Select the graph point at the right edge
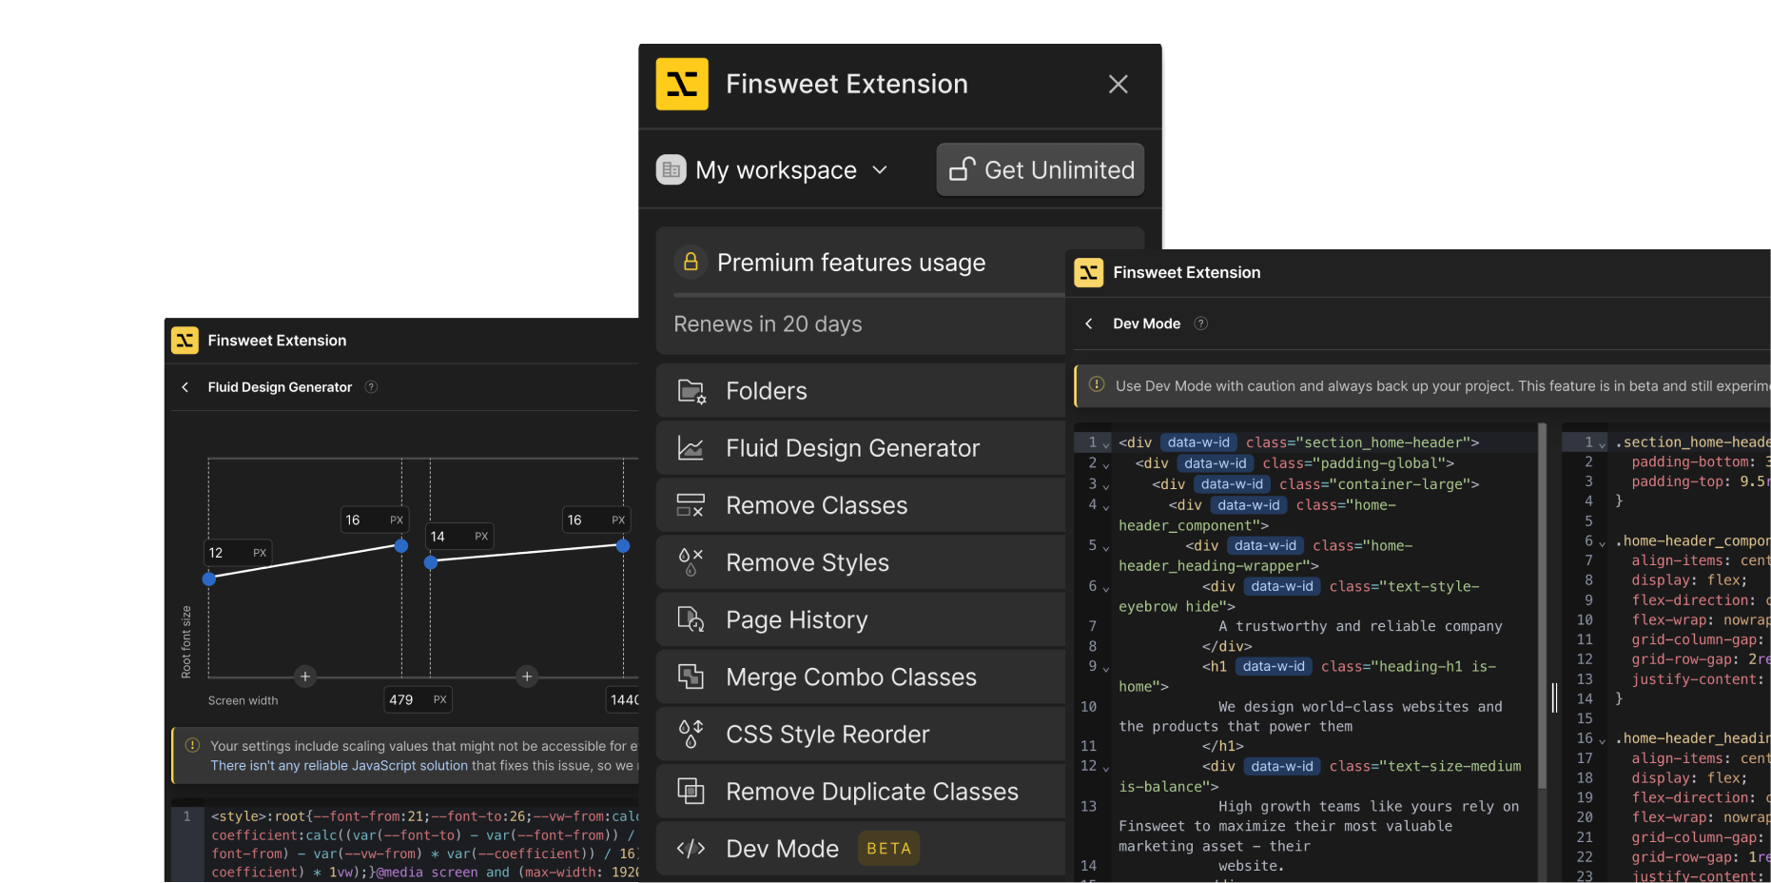 tap(623, 545)
